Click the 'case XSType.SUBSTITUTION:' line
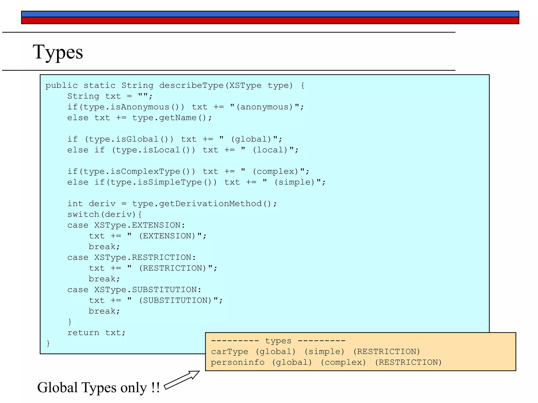The image size is (538, 403). [134, 290]
